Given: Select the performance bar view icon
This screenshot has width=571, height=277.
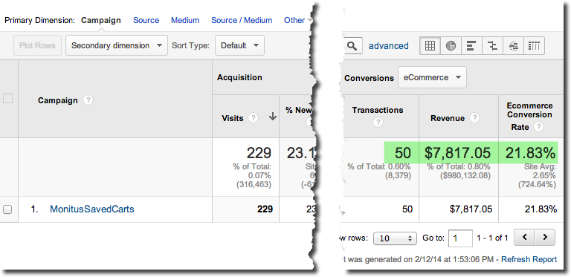Looking at the screenshot, I should point(471,46).
